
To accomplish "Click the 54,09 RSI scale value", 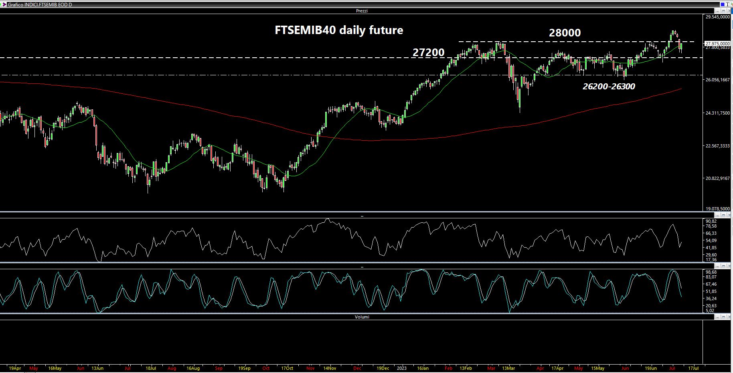I will [x=711, y=240].
